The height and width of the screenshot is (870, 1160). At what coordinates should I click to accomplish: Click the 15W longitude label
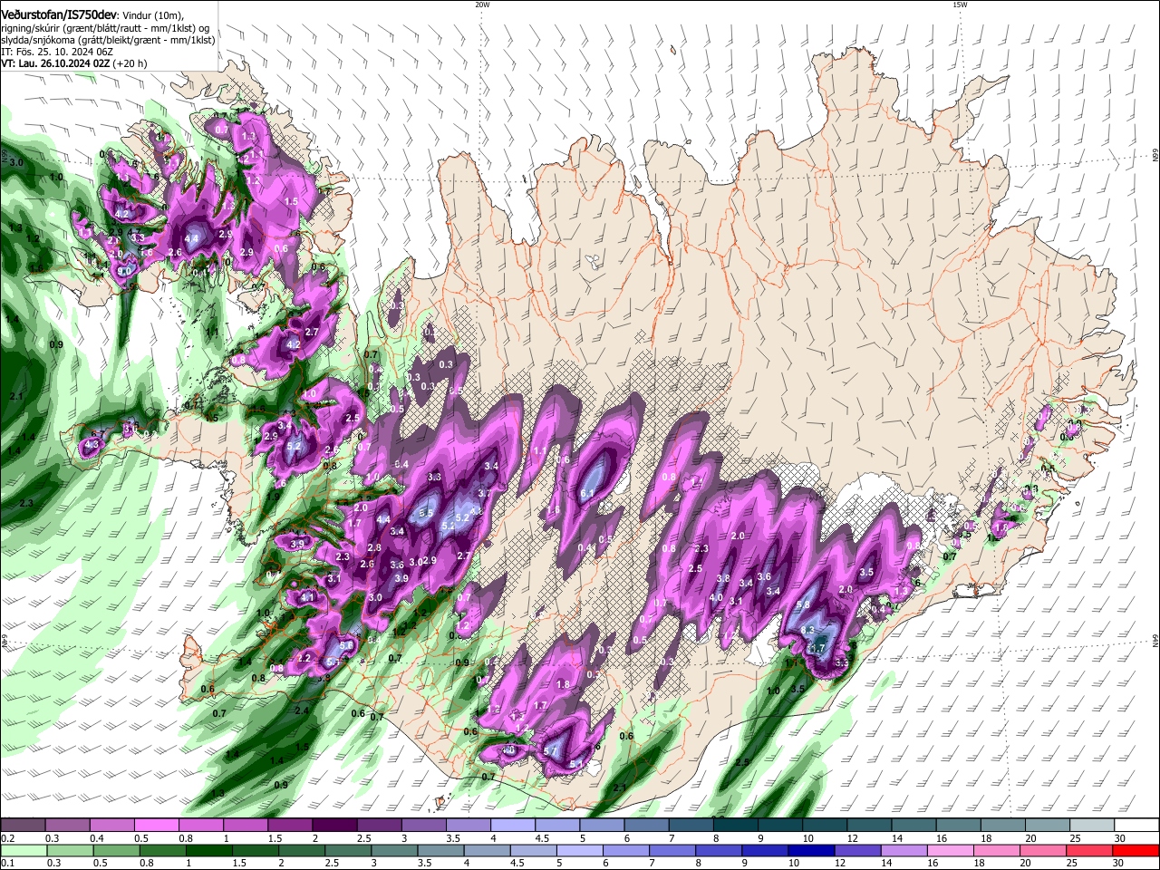point(960,4)
